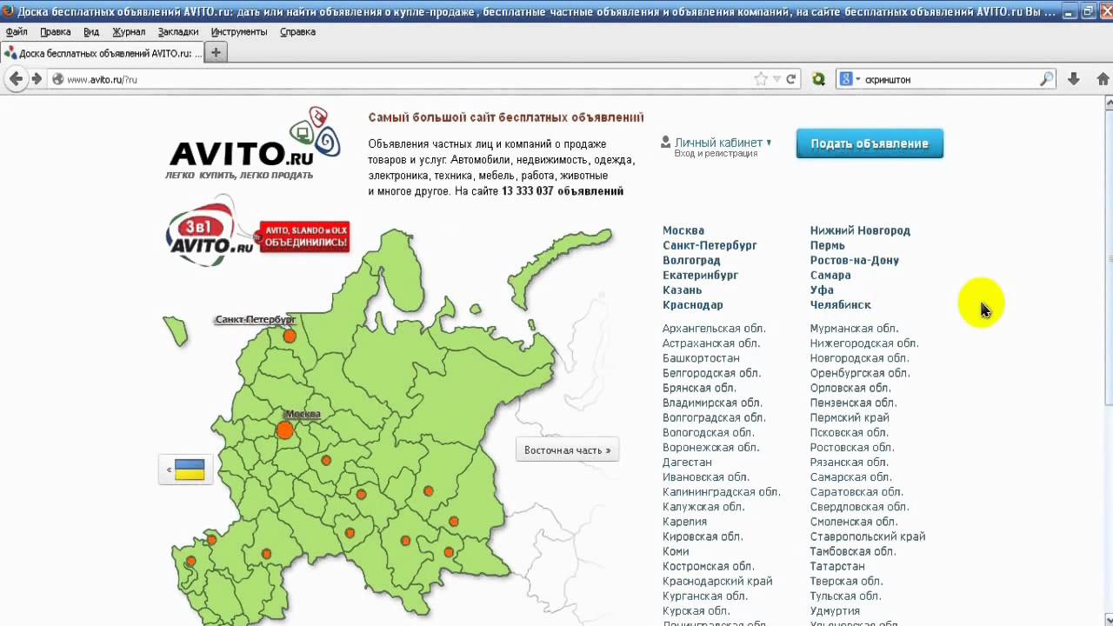This screenshot has width=1113, height=626.
Task: Open the Нижний Новгород city link
Action: pyautogui.click(x=860, y=230)
